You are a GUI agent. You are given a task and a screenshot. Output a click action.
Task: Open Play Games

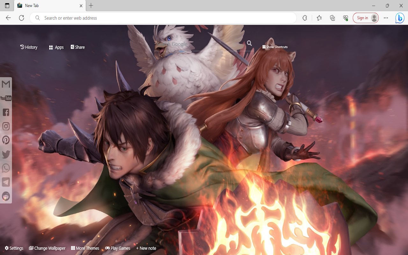[x=118, y=248]
